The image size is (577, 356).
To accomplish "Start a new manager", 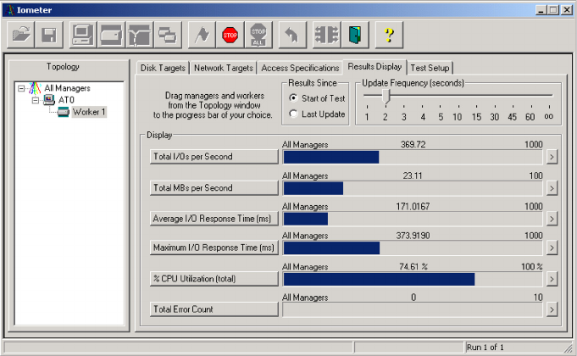I will (83, 35).
